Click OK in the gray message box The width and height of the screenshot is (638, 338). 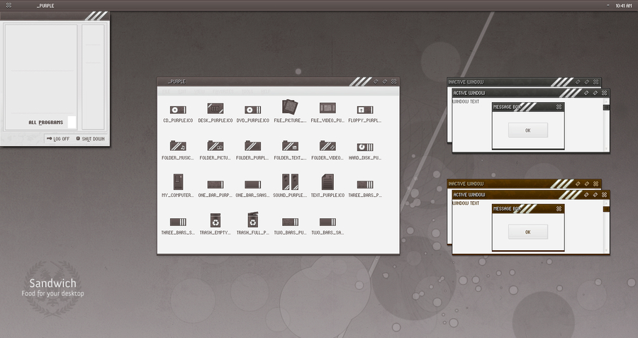(x=527, y=130)
